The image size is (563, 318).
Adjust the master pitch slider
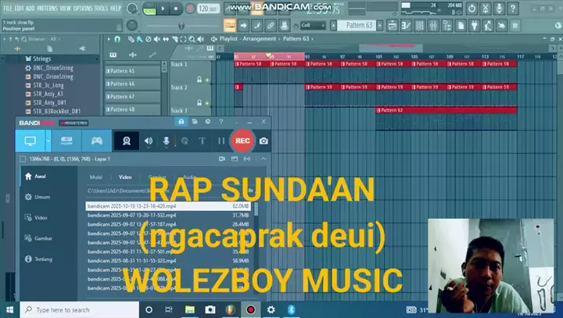(181, 25)
